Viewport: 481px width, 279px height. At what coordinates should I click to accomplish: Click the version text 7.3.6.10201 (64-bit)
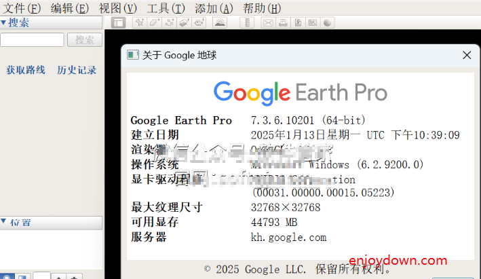(x=308, y=120)
